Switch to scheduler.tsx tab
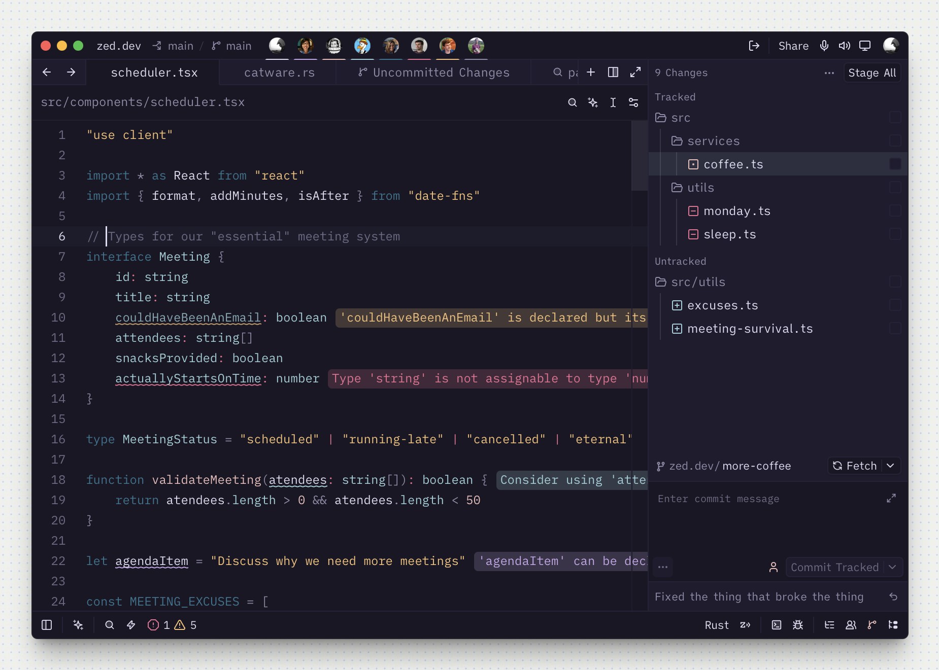Viewport: 939px width, 670px height. coord(154,73)
